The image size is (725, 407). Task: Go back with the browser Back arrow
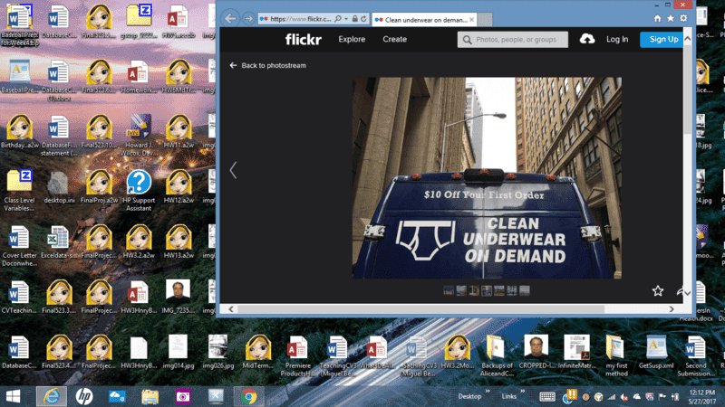231,18
